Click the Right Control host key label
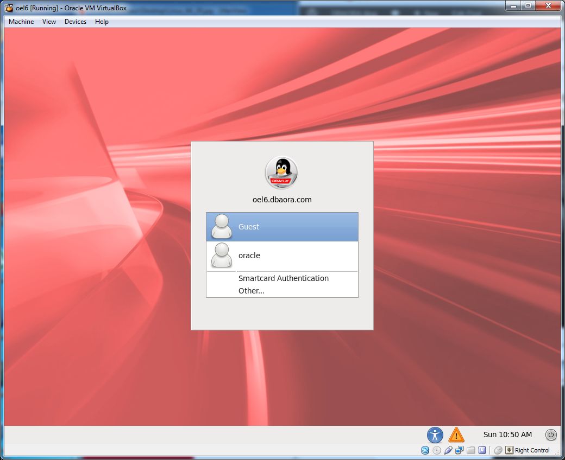Viewport: 565px width, 460px height. click(532, 450)
